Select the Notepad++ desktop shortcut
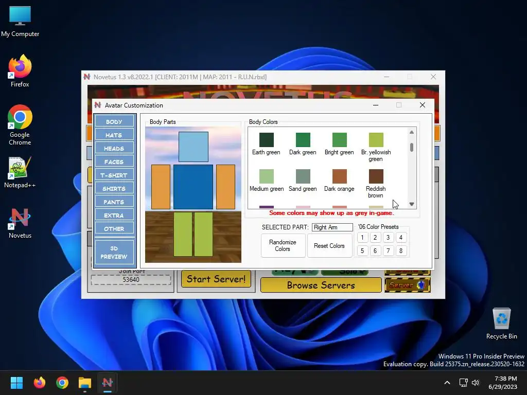Viewport: 527px width, 395px height. point(20,172)
